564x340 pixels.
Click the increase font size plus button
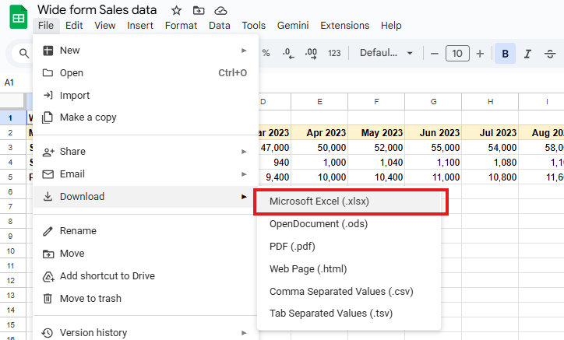tap(480, 54)
